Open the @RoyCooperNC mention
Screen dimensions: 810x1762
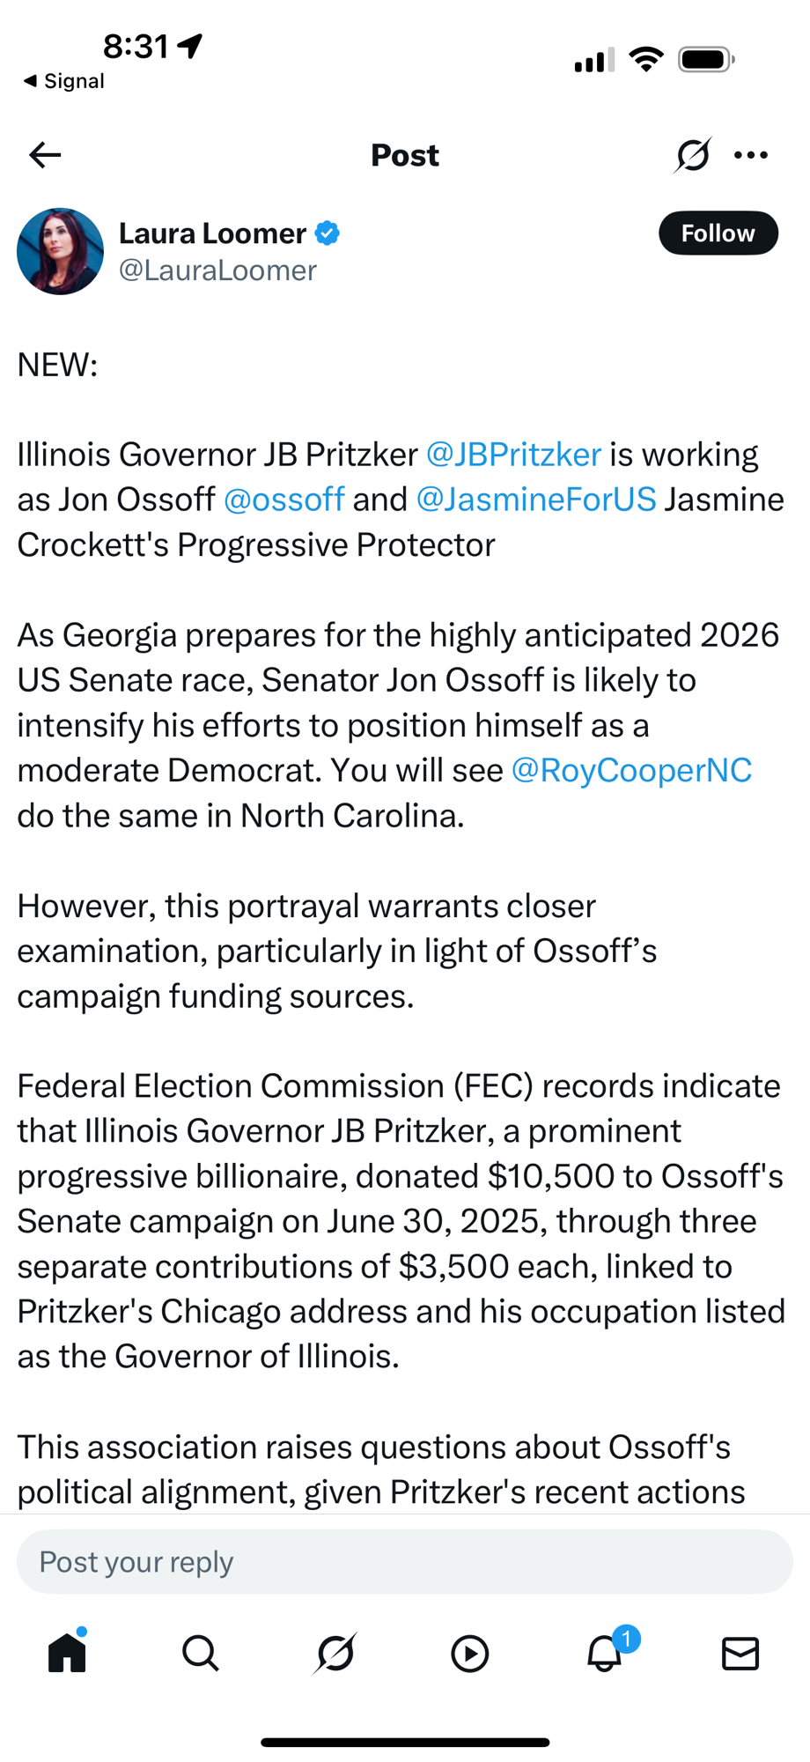click(x=630, y=770)
